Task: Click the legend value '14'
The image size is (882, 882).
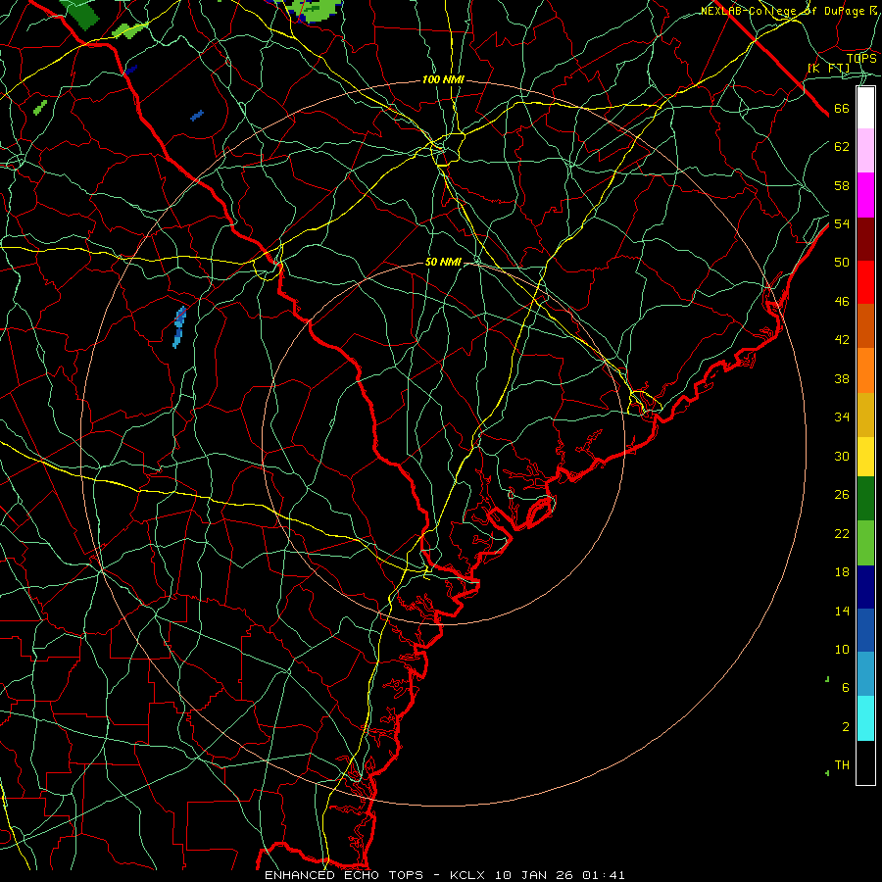Action: (842, 611)
